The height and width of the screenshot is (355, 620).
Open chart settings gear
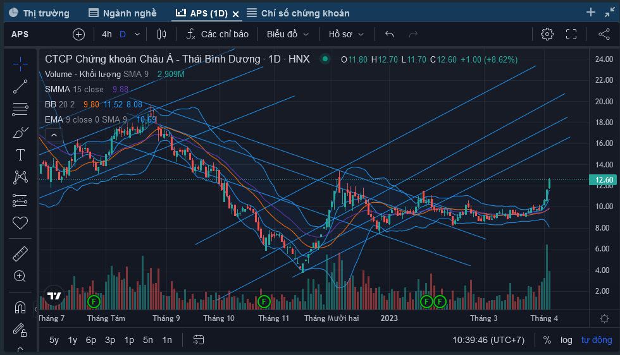point(547,34)
